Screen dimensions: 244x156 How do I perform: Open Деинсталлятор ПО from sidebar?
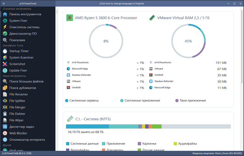23,33
